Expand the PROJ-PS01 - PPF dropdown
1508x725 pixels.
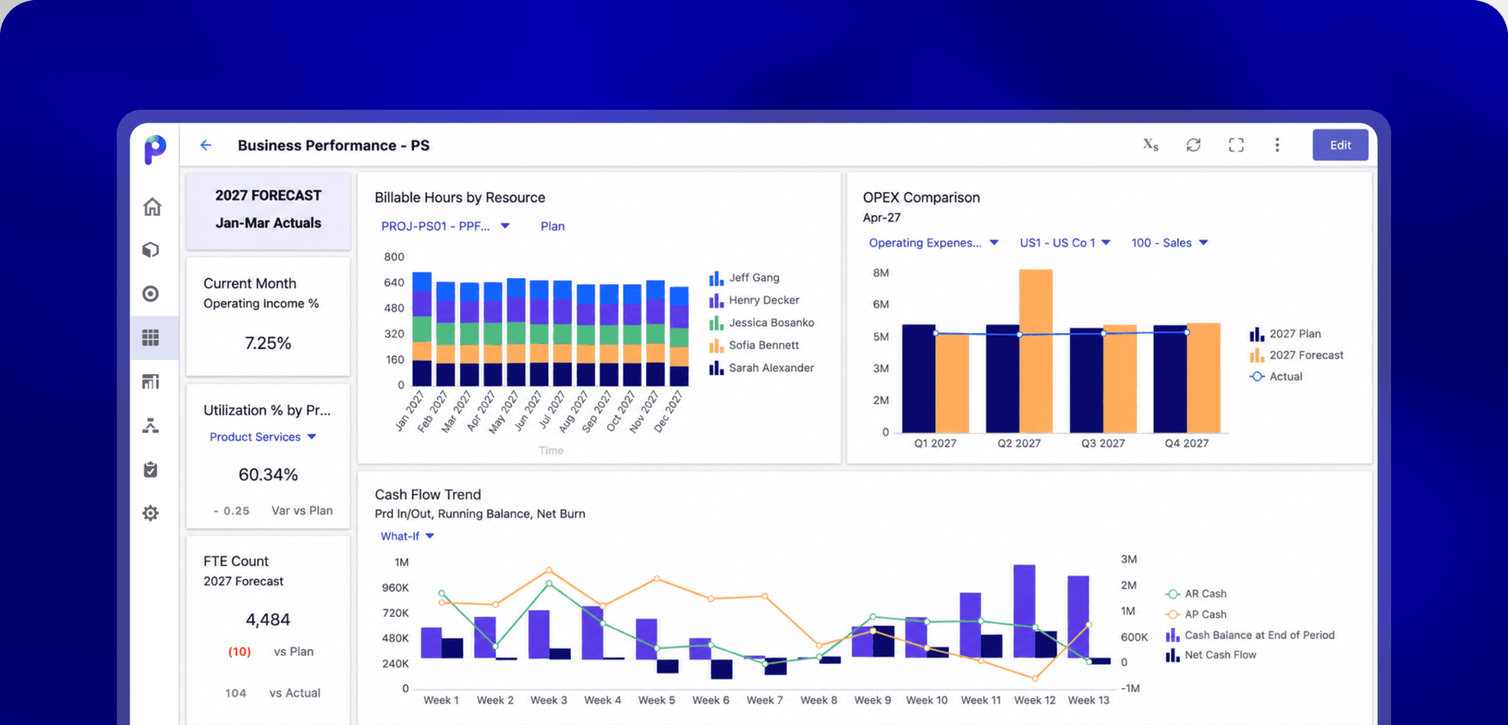[445, 226]
